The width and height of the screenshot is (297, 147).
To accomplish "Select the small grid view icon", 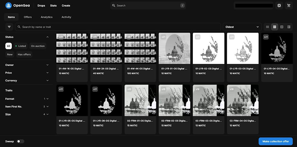I will tap(274, 27).
